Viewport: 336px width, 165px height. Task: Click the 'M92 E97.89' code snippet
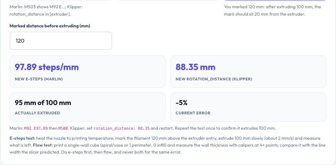click(x=36, y=128)
